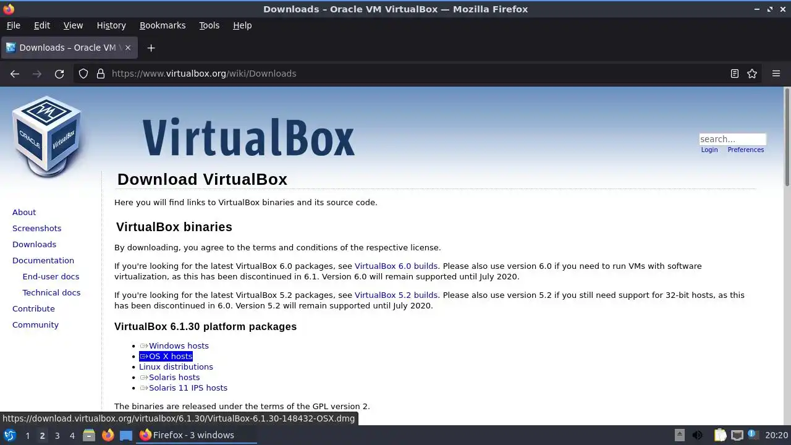Screen dimensions: 791x445
Task: Click the show desktop icon in the taskbar
Action: (x=126, y=435)
